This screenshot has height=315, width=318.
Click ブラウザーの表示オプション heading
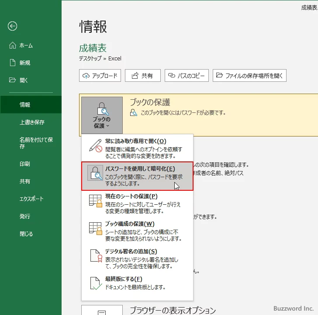coord(173,310)
